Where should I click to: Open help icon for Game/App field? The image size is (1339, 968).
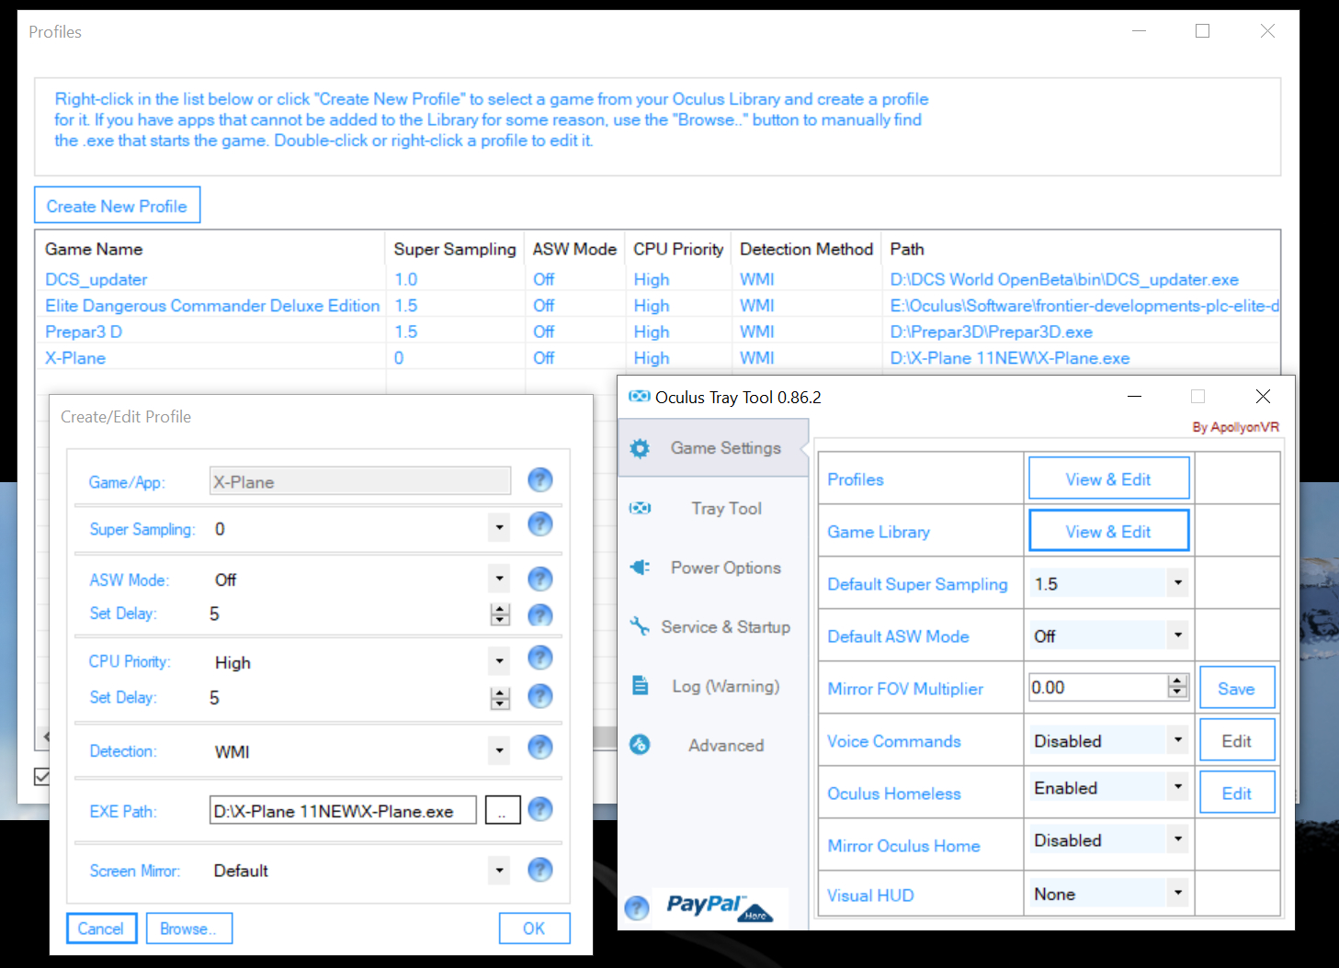click(540, 479)
